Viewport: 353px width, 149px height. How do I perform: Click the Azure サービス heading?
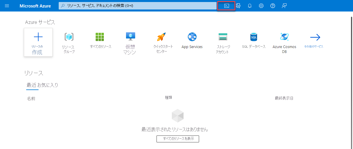pyautogui.click(x=40, y=22)
